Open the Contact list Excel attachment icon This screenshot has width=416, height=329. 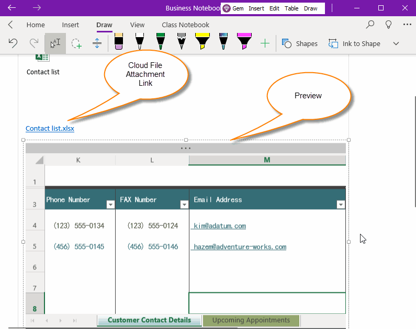pos(42,58)
